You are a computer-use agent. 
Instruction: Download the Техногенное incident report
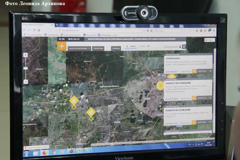pyautogui.click(x=194, y=71)
